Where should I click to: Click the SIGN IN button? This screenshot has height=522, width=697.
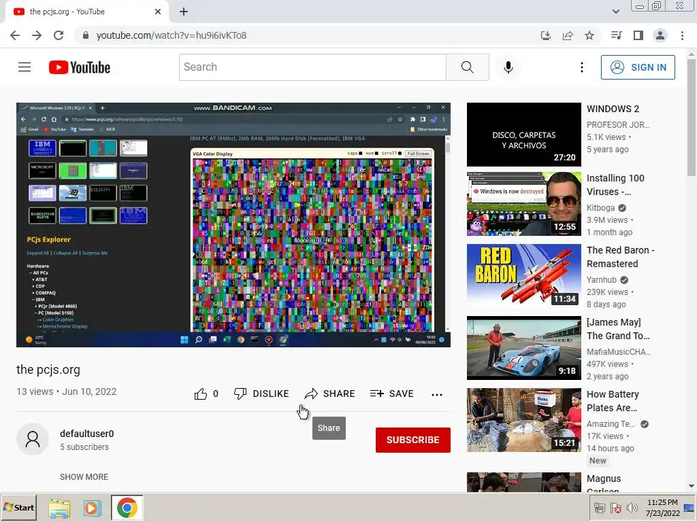[x=638, y=67]
